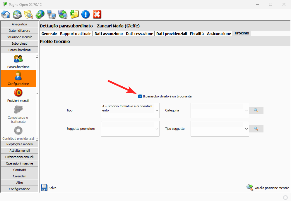
Task: Click the database synchronization toolbar icon
Action: pos(63,14)
